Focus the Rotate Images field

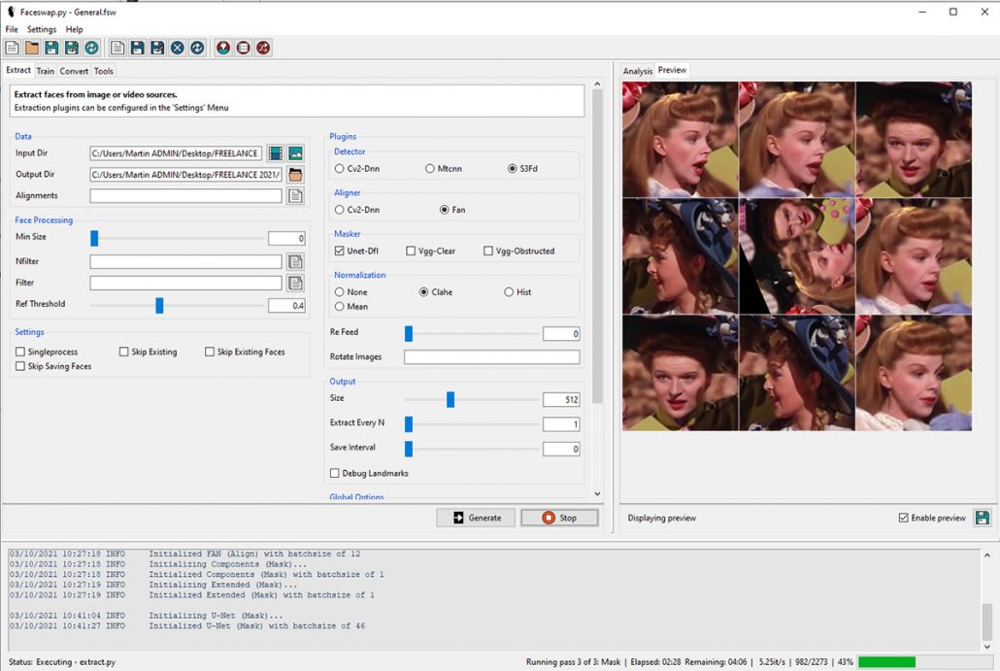(x=491, y=357)
